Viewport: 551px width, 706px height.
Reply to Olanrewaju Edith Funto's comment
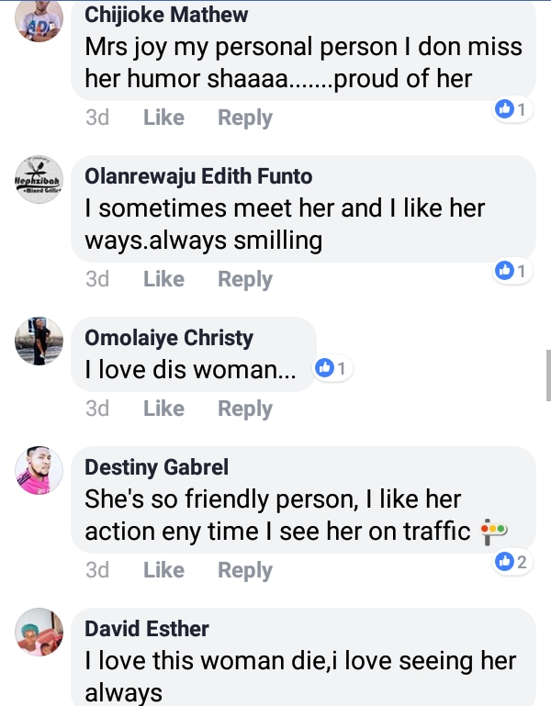click(244, 279)
